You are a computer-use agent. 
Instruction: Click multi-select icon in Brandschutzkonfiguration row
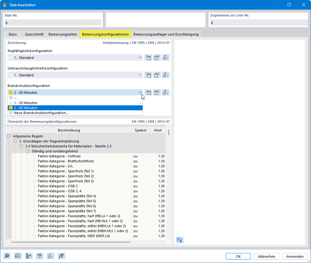point(165,93)
